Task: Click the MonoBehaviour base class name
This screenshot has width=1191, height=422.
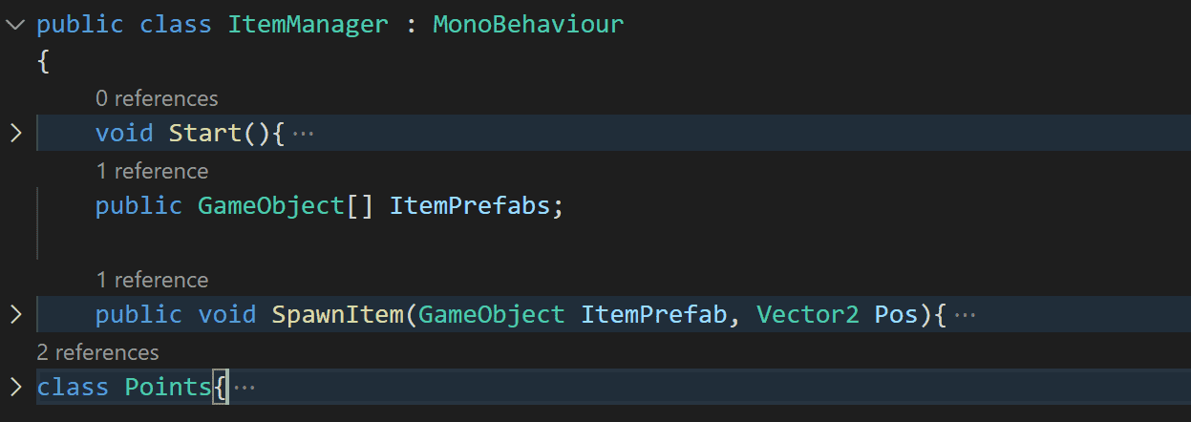Action: click(x=528, y=24)
